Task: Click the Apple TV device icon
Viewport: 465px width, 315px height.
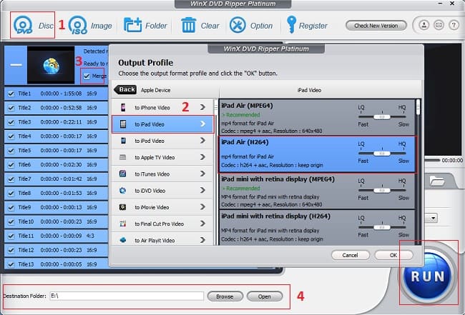Action: pyautogui.click(x=123, y=157)
